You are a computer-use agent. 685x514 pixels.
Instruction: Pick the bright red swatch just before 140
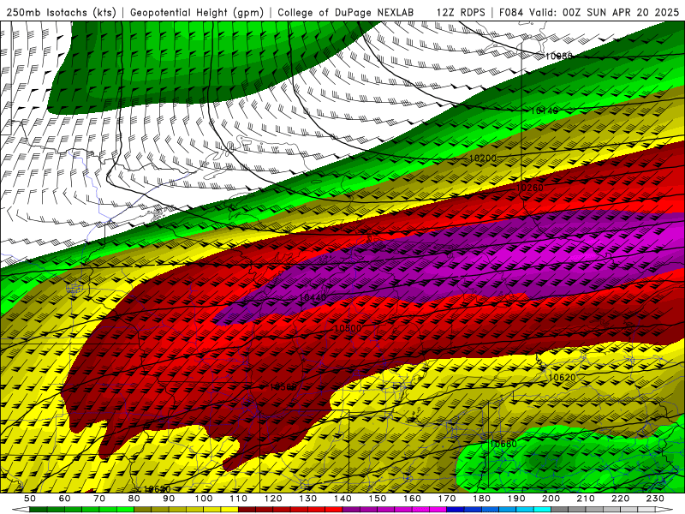[x=334, y=509]
